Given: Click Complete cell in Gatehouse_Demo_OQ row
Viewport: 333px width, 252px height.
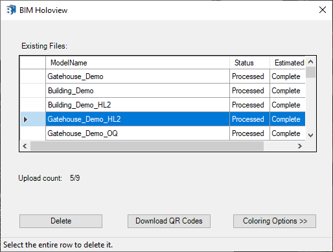Looking at the screenshot, I should pos(288,133).
